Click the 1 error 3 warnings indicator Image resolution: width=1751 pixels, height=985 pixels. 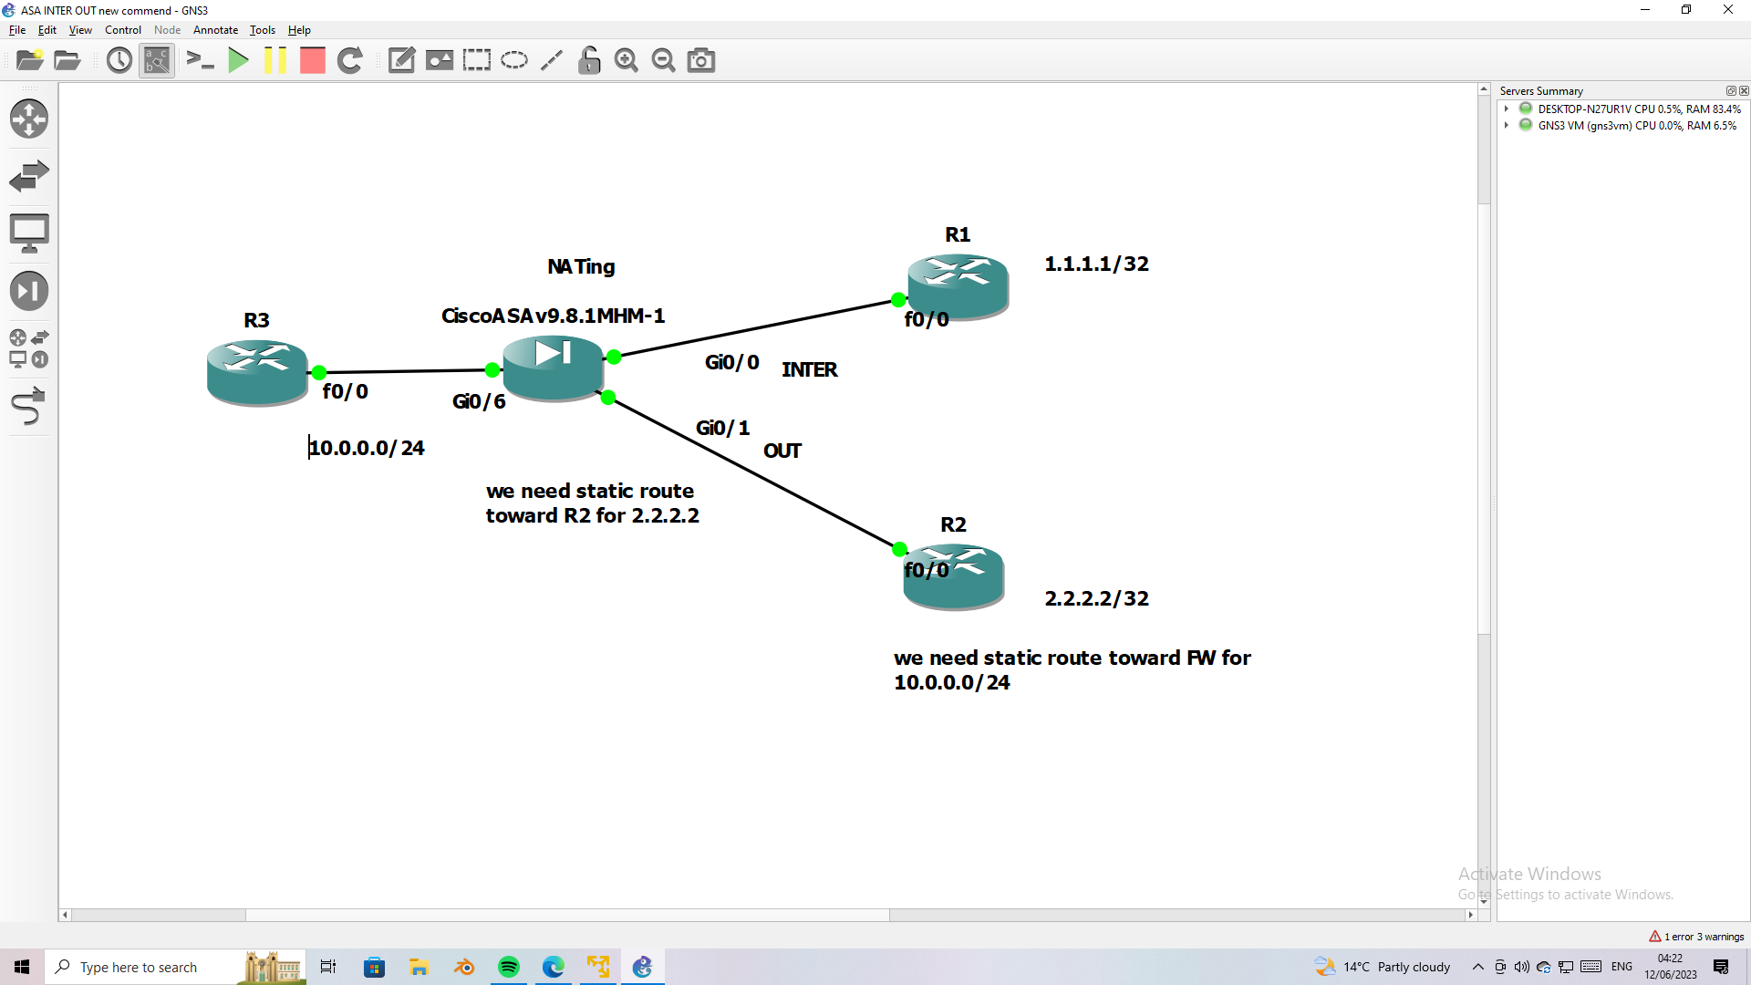(x=1696, y=936)
